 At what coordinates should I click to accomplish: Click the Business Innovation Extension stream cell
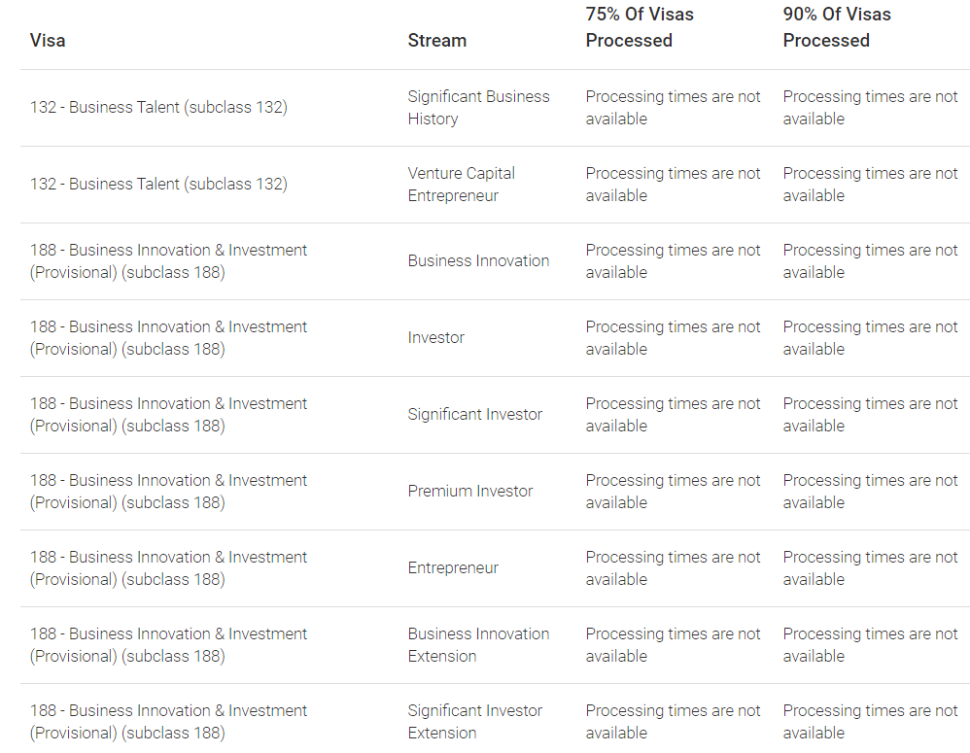point(478,645)
